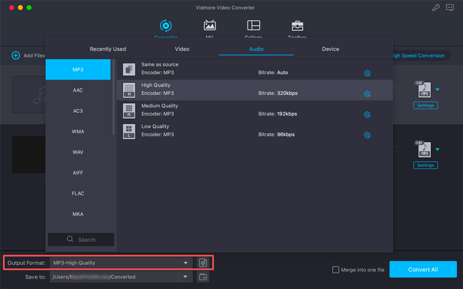
Task: Click the black thumbnail of second file
Action: coord(29,154)
